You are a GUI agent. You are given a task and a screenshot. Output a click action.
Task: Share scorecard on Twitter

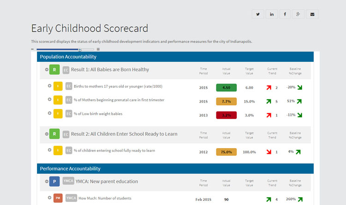(x=258, y=14)
